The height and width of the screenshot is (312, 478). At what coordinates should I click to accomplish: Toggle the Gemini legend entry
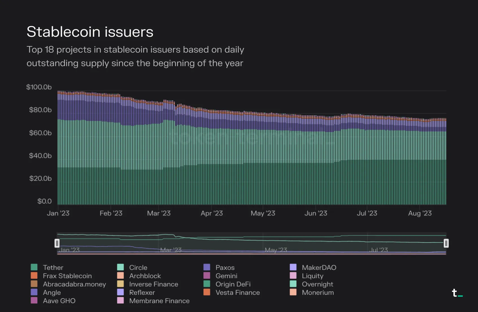(220, 276)
